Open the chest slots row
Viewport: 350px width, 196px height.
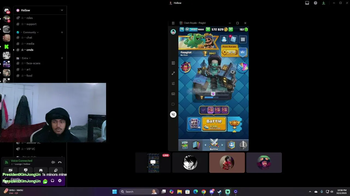214,110
